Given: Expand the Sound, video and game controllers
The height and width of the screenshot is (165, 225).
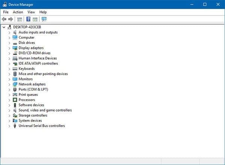Looking at the screenshot, I should [9, 111].
